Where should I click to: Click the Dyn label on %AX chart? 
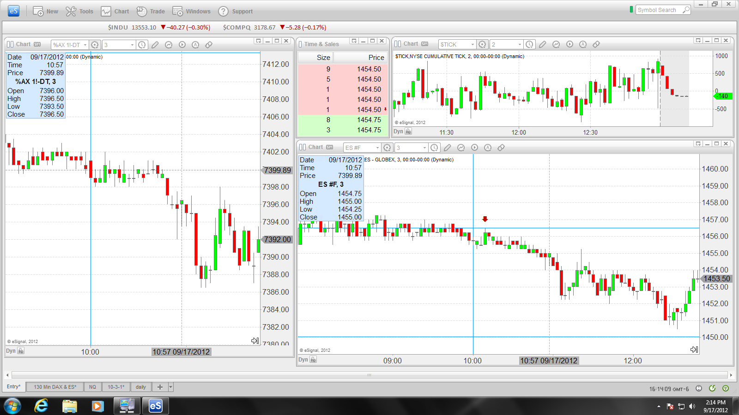(11, 351)
